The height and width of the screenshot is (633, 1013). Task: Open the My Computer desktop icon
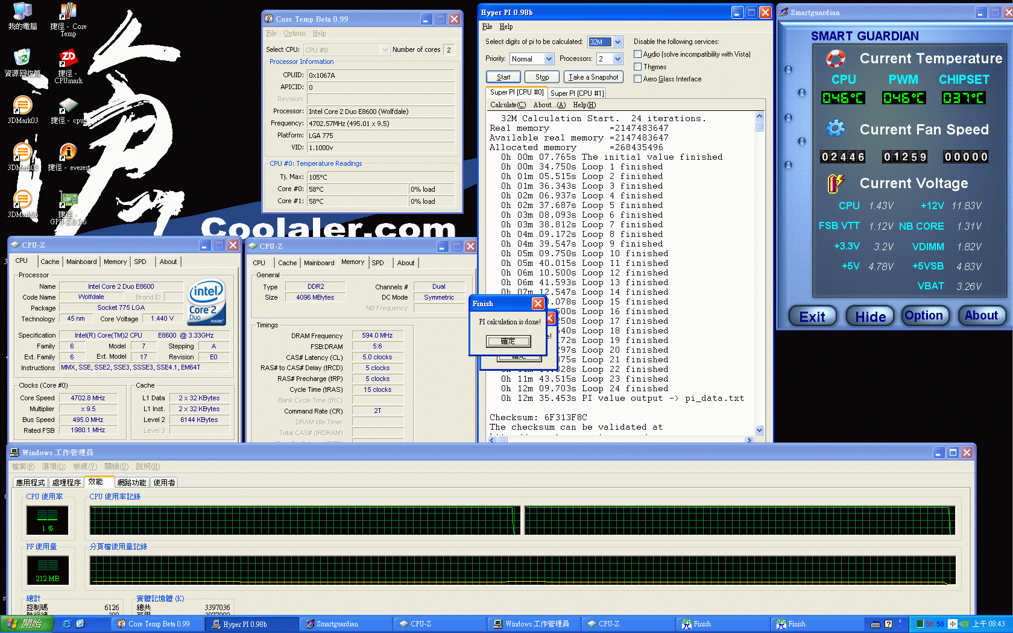click(22, 16)
